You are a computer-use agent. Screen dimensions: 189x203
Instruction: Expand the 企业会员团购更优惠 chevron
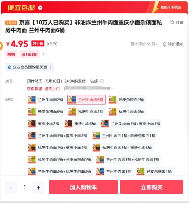(51, 67)
